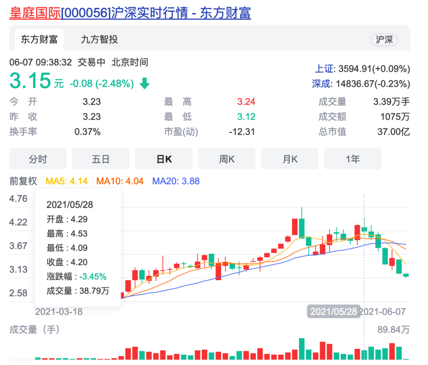Select the 1年 chart tab

(x=353, y=159)
